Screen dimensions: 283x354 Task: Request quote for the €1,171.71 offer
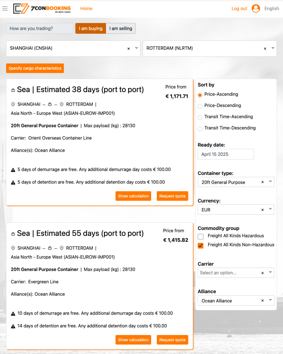172,196
